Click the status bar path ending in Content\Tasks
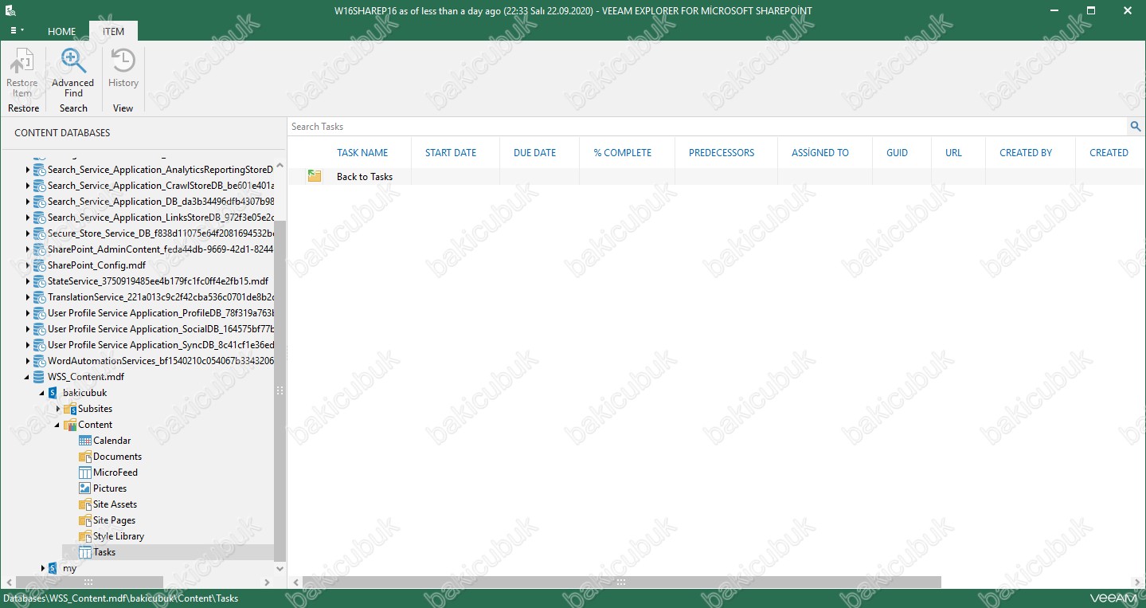 (x=121, y=598)
